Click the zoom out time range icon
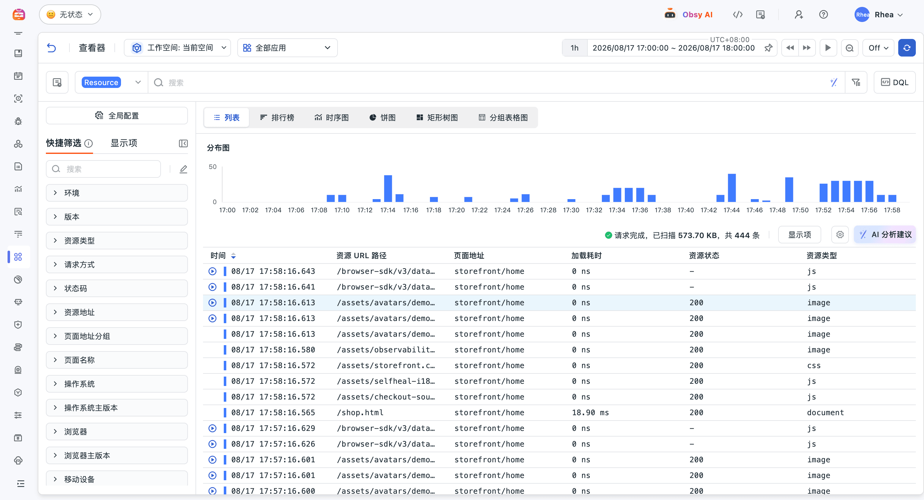Viewport: 924px width, 500px height. [850, 48]
